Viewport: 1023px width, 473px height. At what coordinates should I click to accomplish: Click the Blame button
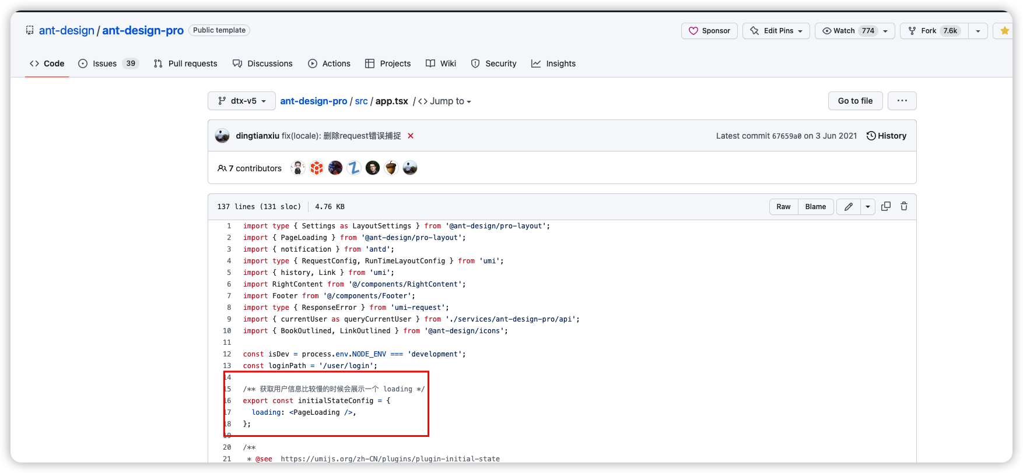coord(815,207)
